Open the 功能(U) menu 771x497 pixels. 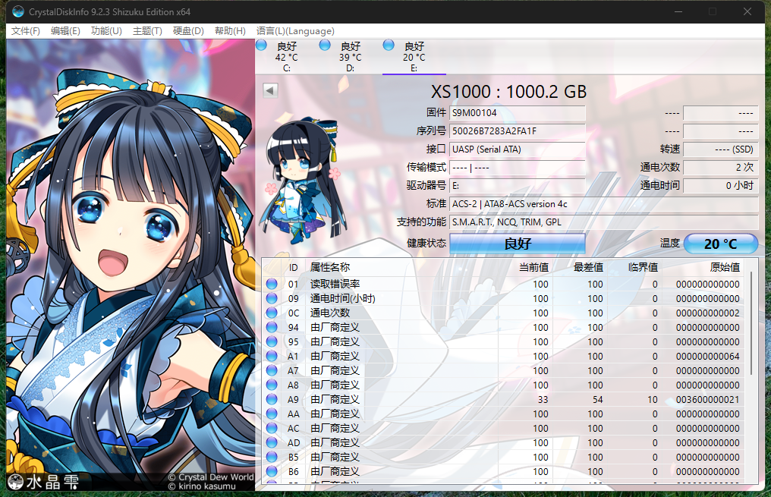click(x=106, y=31)
